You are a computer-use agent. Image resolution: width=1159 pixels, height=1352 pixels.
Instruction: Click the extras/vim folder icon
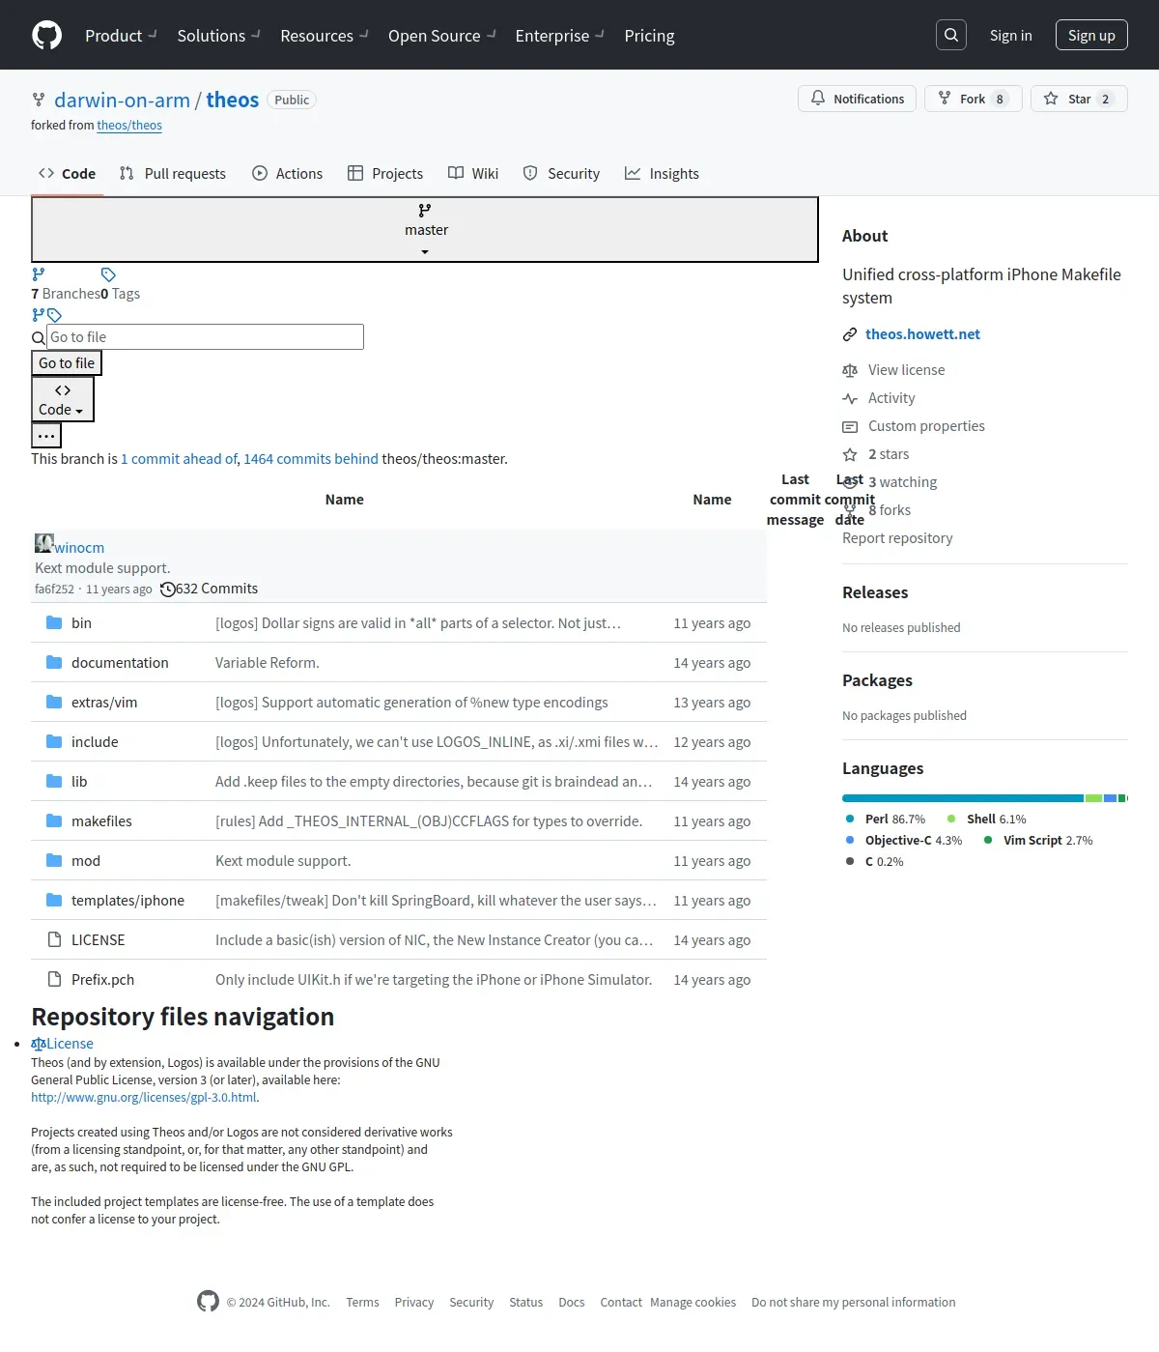[x=54, y=703]
